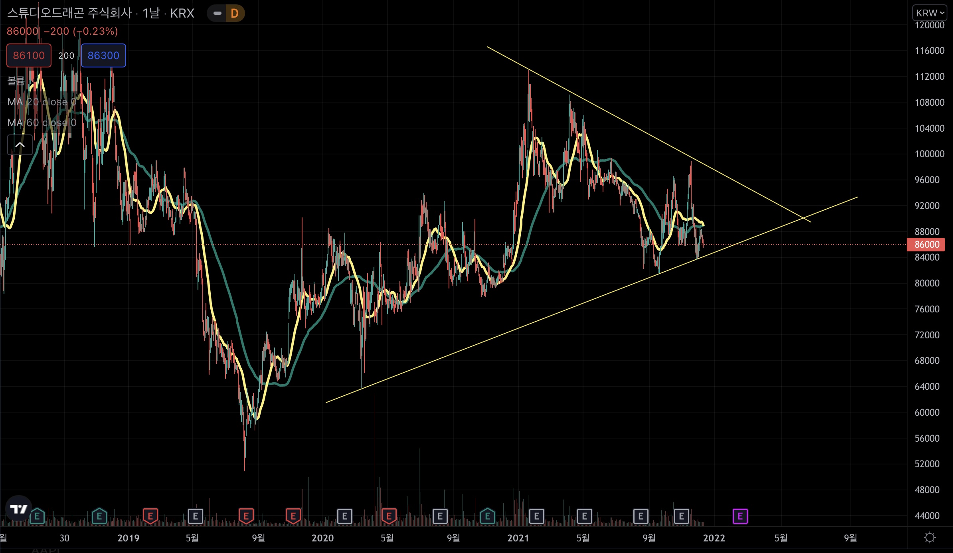Open chart settings gear icon
The image size is (953, 553).
(930, 537)
